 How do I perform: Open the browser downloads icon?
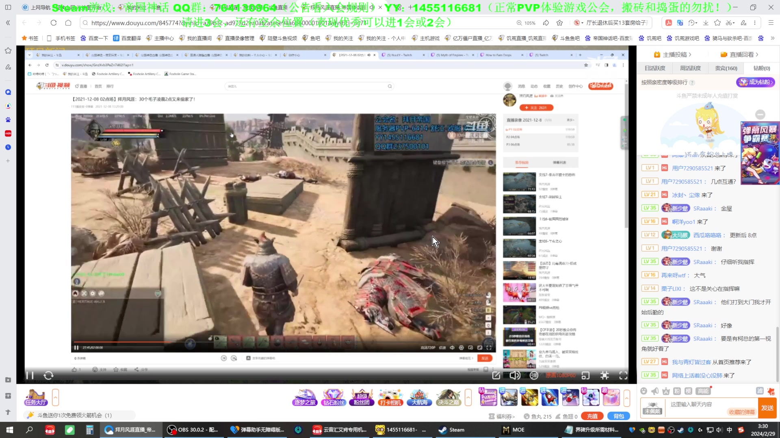click(706, 23)
